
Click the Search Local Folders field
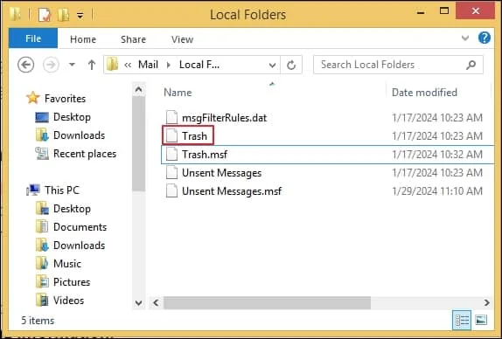[x=398, y=65]
